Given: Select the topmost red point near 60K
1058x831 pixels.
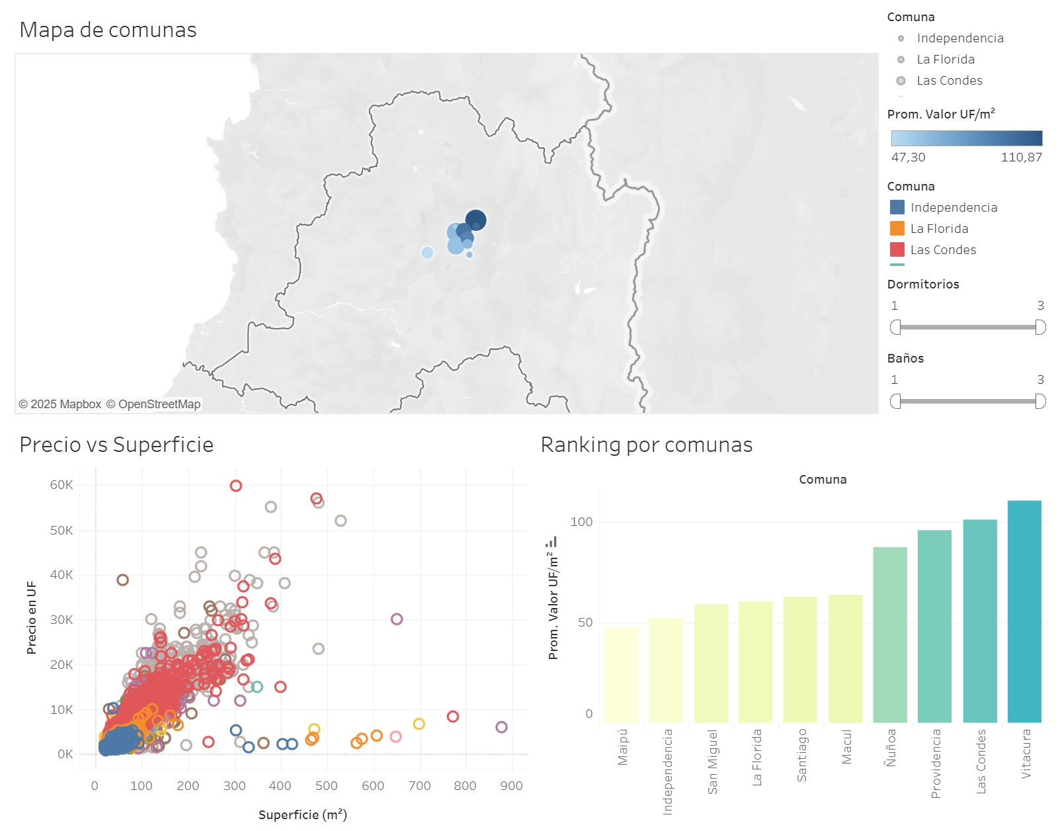Looking at the screenshot, I should point(235,486).
